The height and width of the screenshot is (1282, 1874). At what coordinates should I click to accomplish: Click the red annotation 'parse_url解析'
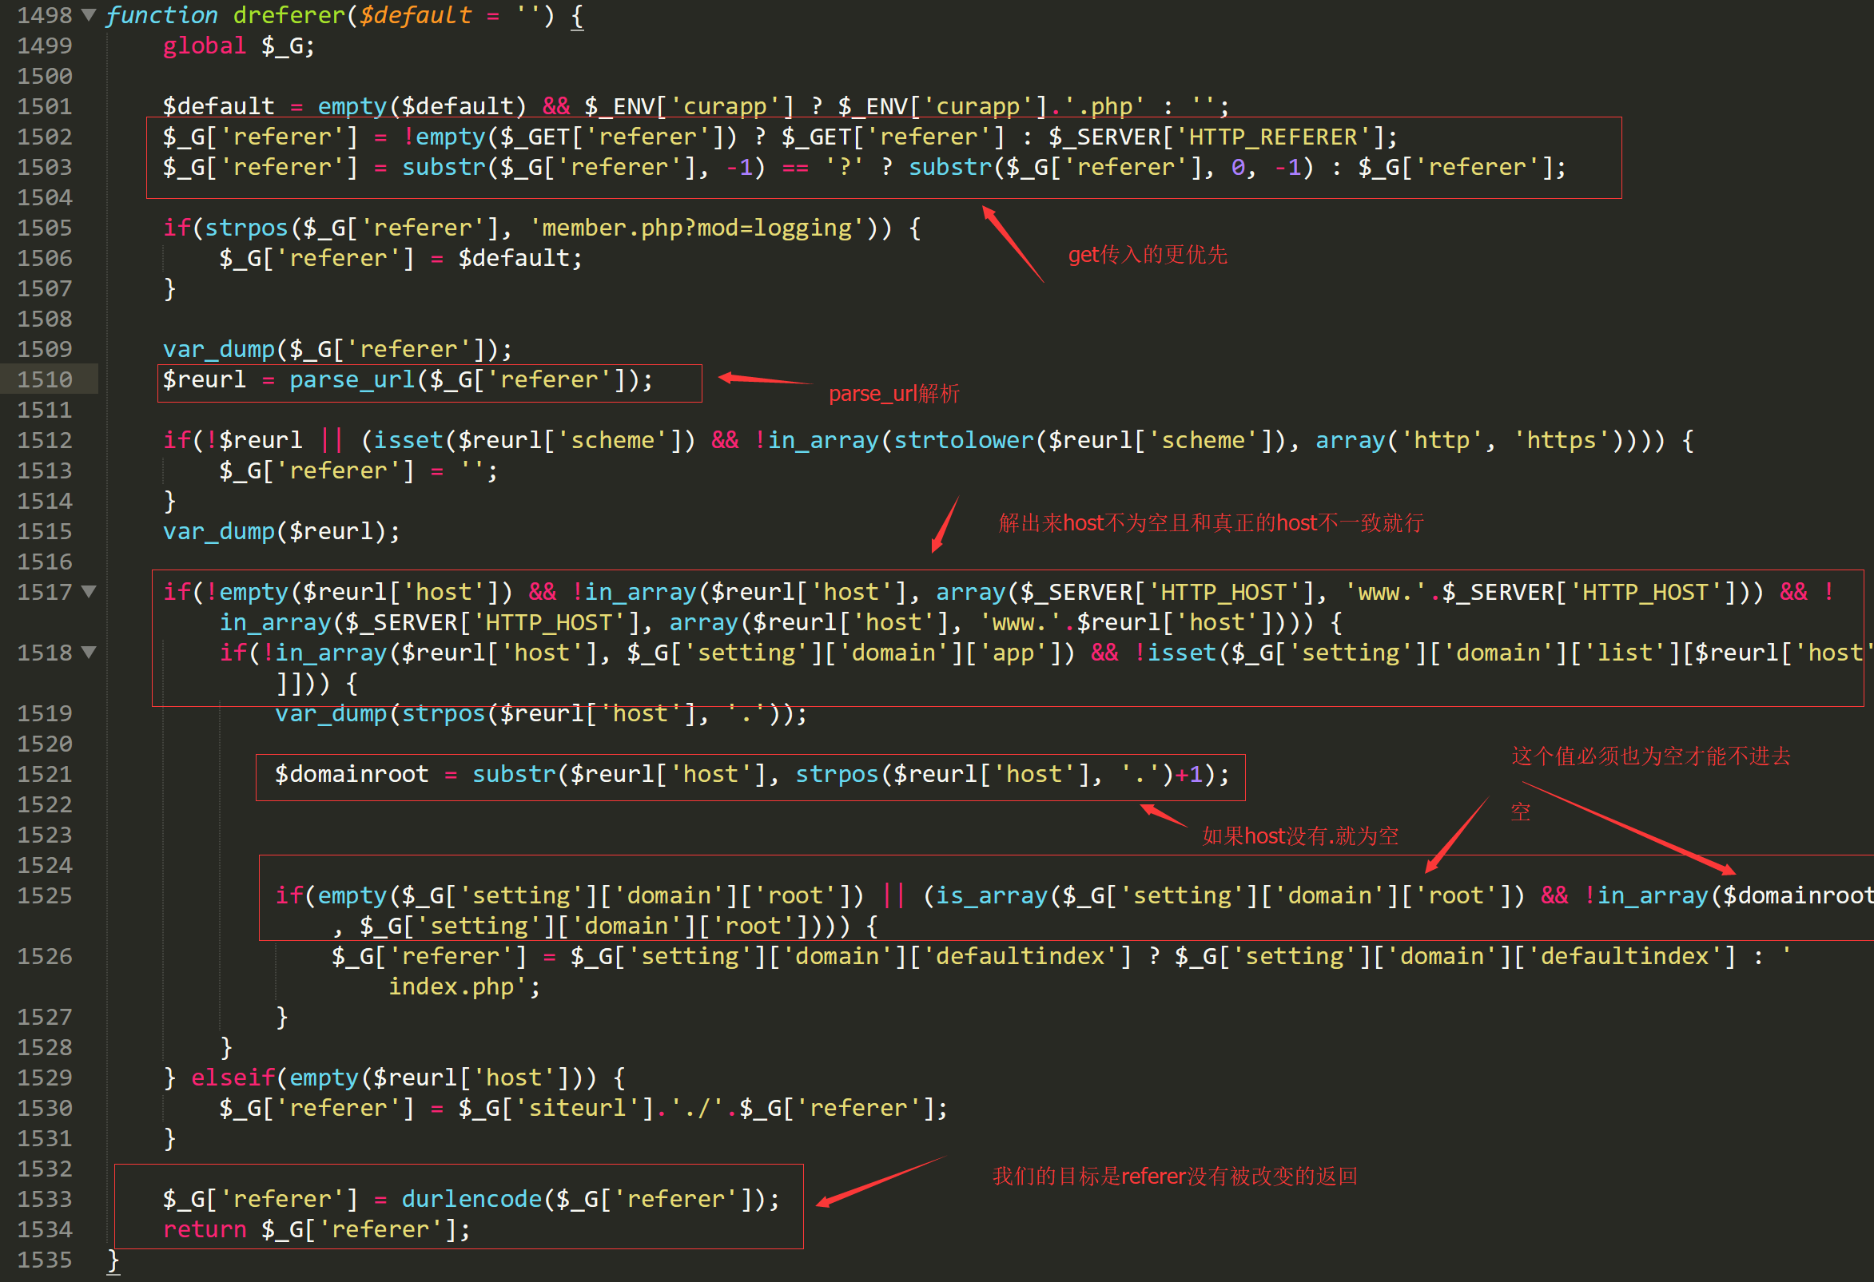[x=894, y=393]
